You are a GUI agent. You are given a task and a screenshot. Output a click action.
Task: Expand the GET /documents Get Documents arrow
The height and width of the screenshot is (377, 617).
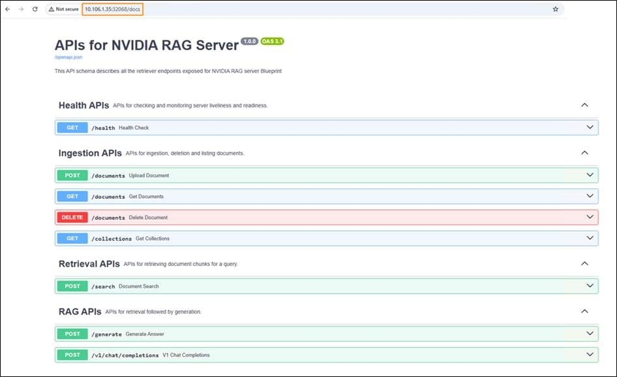pyautogui.click(x=590, y=196)
